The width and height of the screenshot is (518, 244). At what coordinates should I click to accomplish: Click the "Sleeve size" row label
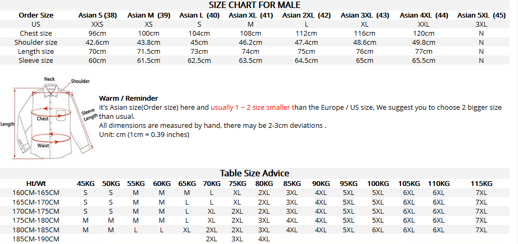click(x=36, y=61)
